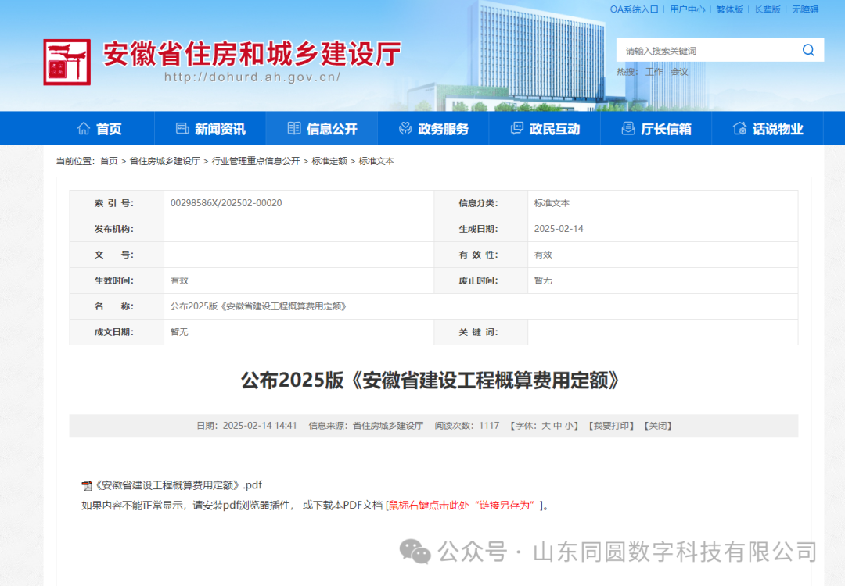Go to 标准定额 breadcrumb level

point(329,161)
